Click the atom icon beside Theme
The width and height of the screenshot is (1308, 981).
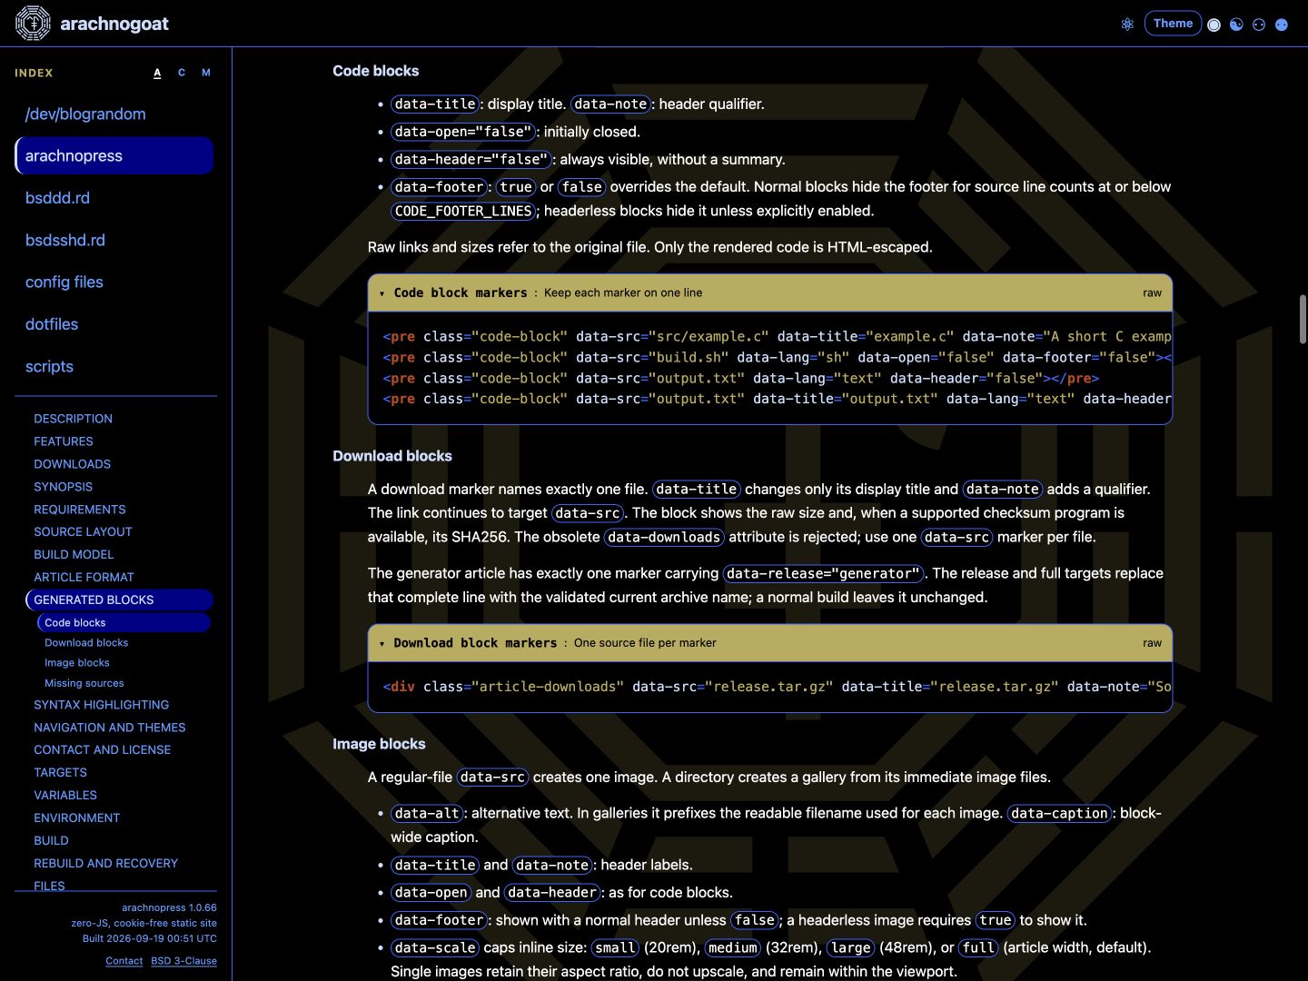click(1127, 25)
